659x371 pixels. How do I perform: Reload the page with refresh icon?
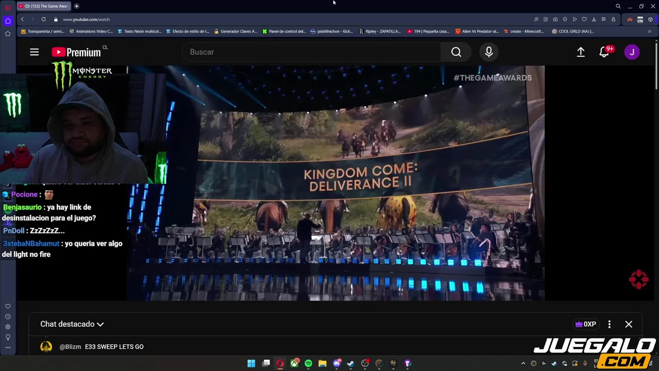tap(43, 19)
